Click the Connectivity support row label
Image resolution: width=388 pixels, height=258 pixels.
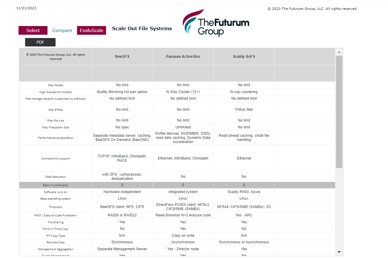click(56, 159)
